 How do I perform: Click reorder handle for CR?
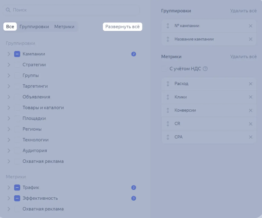pyautogui.click(x=168, y=124)
